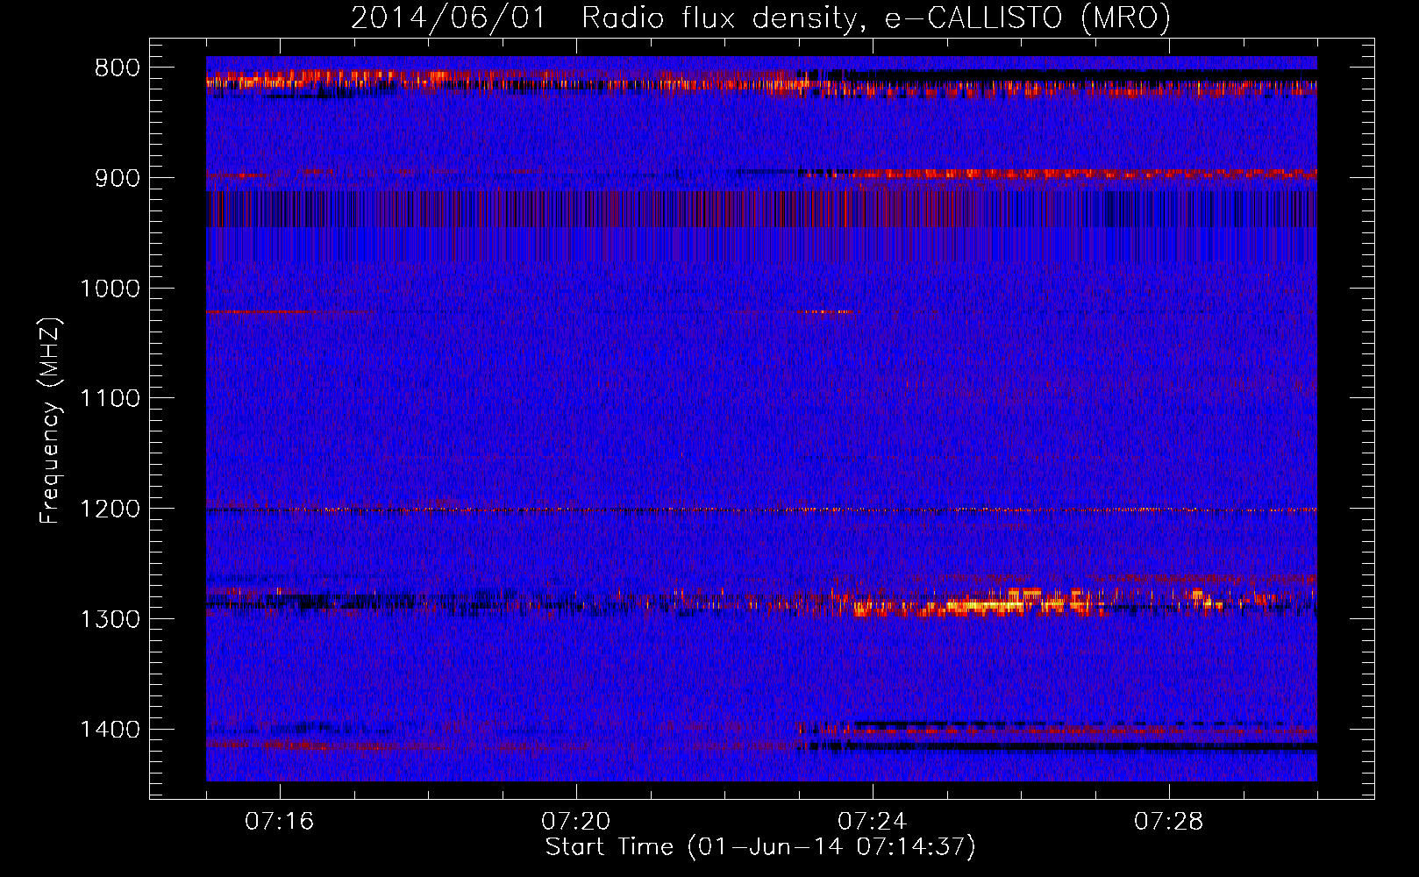Click the 1400 frequency tick label
The width and height of the screenshot is (1419, 877).
tap(110, 730)
